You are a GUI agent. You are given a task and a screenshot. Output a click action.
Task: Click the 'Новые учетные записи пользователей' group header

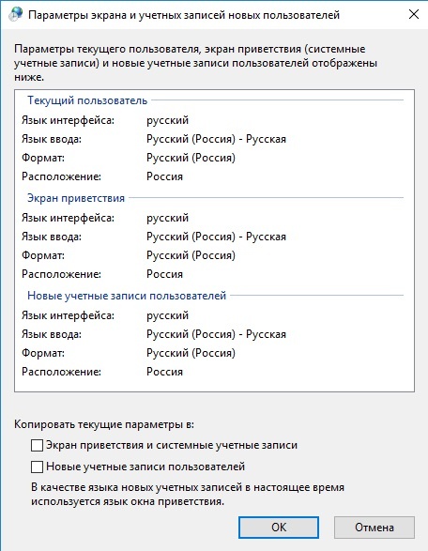127,296
